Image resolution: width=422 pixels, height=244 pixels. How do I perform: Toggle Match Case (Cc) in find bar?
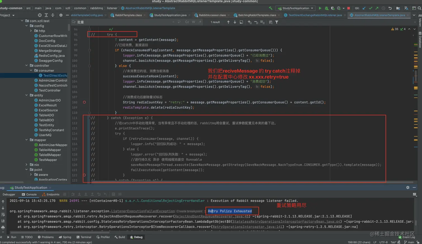pyautogui.click(x=187, y=22)
